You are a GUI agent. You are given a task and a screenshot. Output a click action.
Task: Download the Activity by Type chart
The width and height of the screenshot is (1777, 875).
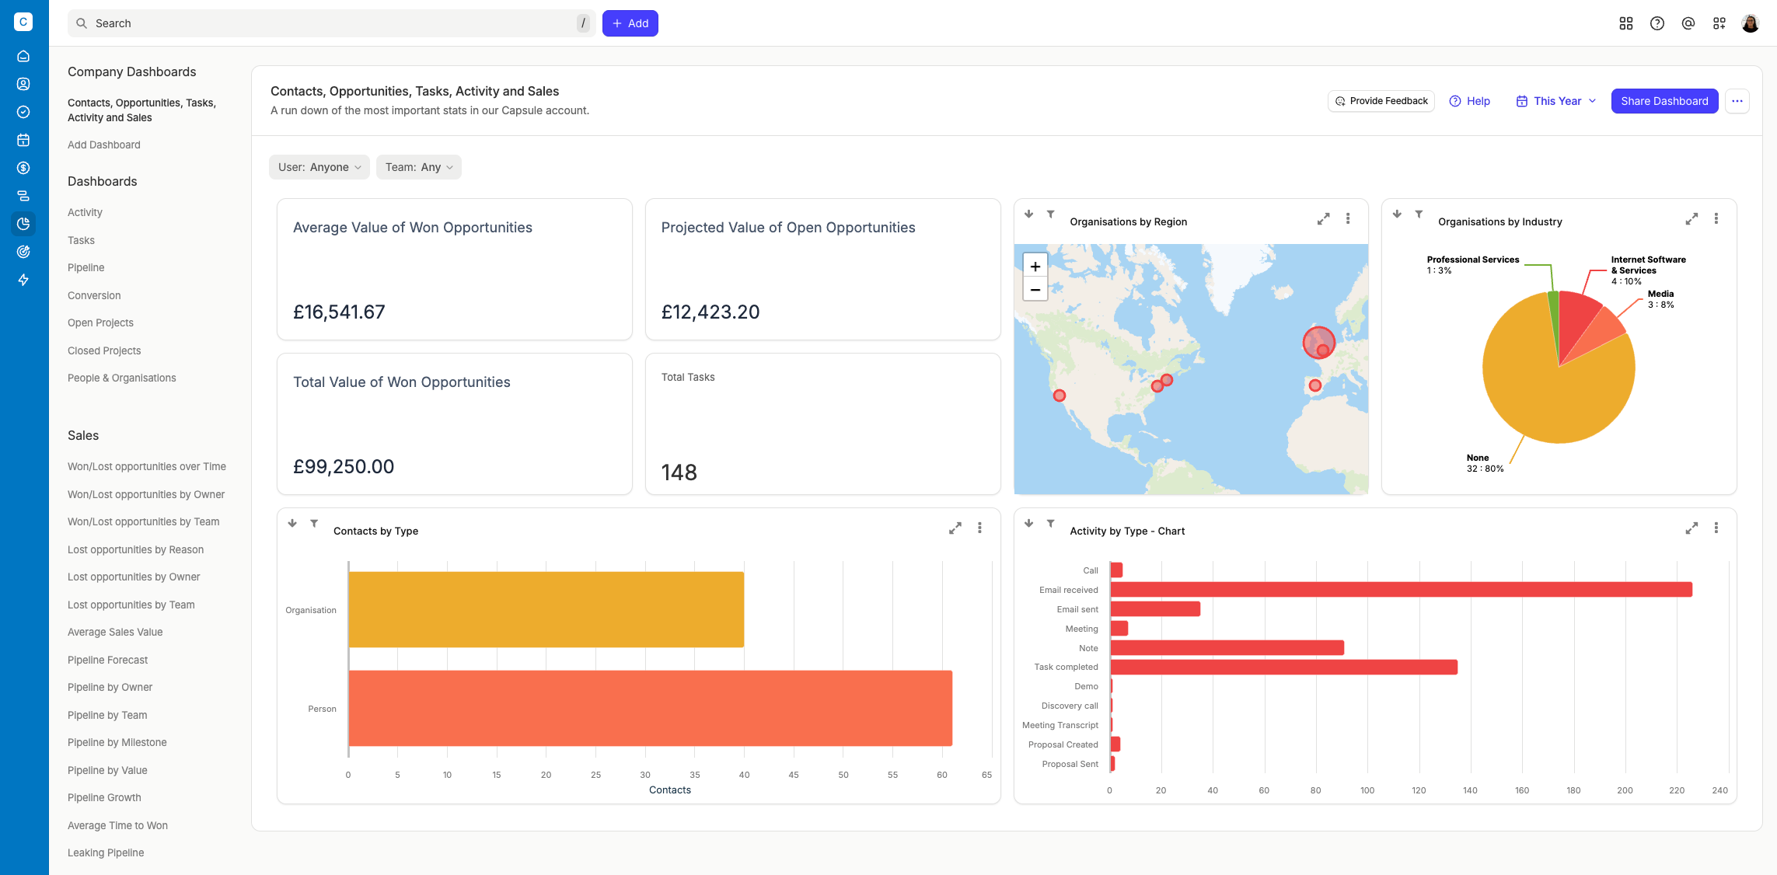tap(1028, 524)
